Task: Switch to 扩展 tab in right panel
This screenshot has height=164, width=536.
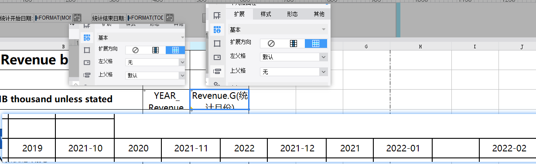Action: [239, 14]
